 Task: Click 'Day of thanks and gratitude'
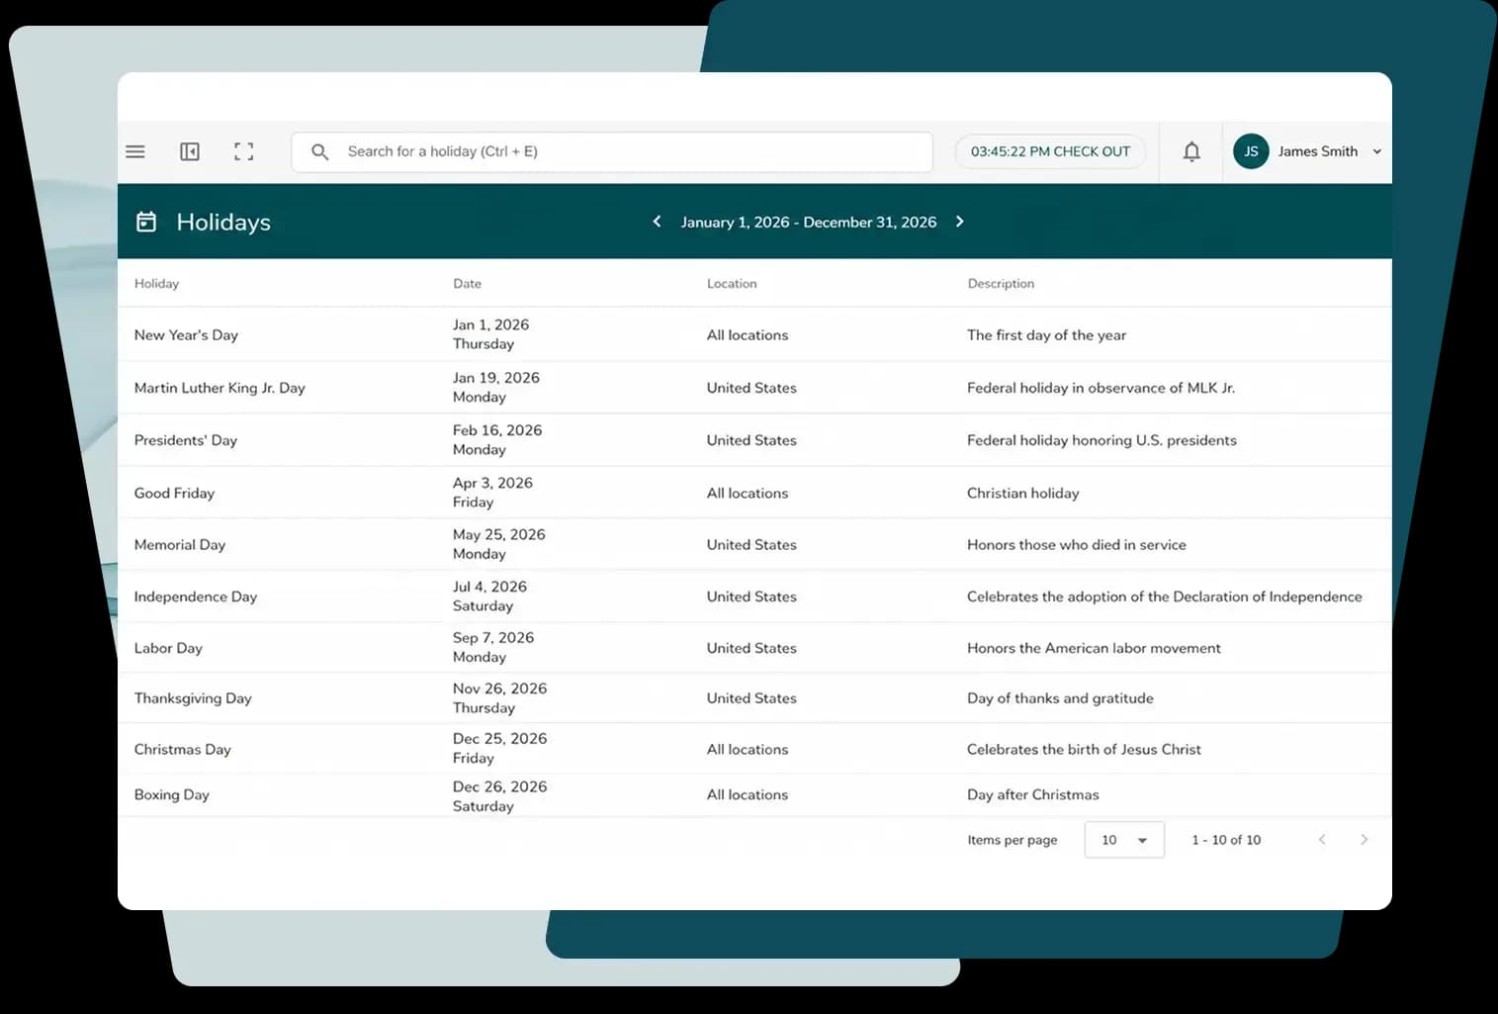(1060, 698)
